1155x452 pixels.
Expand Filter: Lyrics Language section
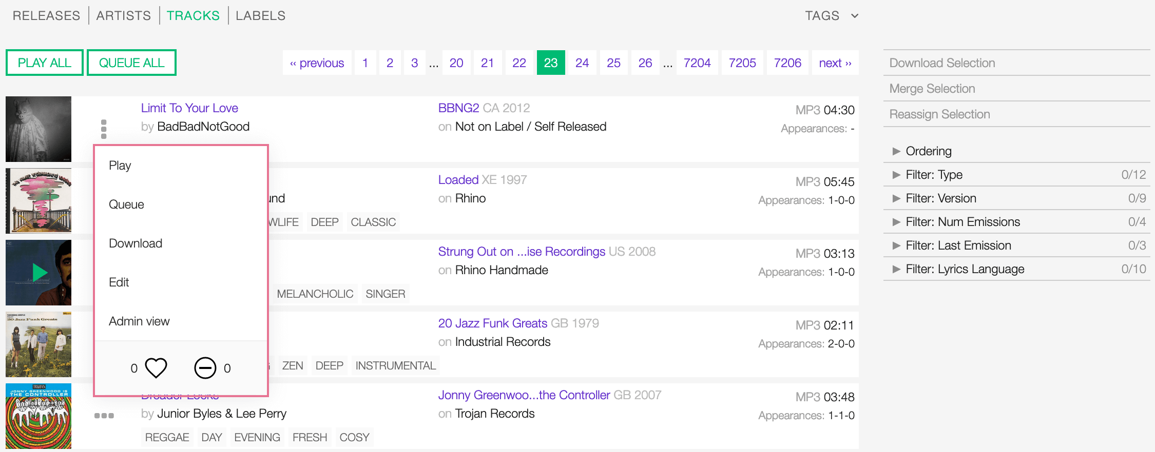[x=1016, y=269]
